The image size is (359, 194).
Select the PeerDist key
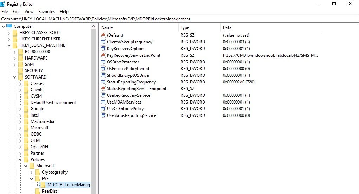coord(49,191)
